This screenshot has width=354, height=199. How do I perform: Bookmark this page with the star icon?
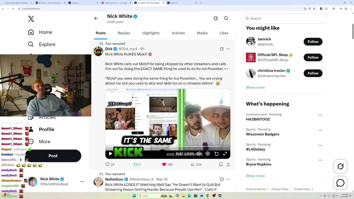coord(314,9)
